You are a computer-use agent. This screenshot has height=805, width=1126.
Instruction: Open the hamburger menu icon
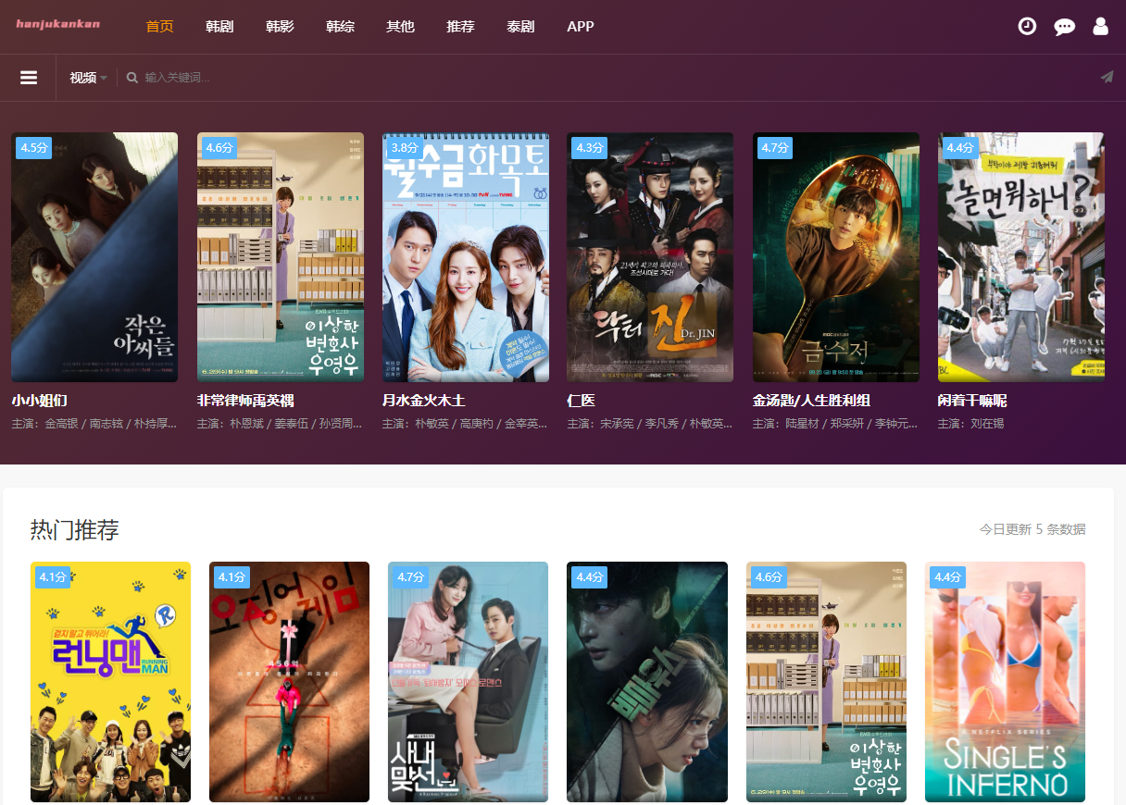[29, 78]
